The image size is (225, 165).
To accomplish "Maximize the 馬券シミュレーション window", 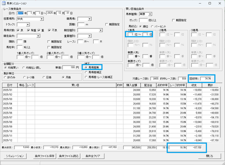I will [x=210, y=3].
